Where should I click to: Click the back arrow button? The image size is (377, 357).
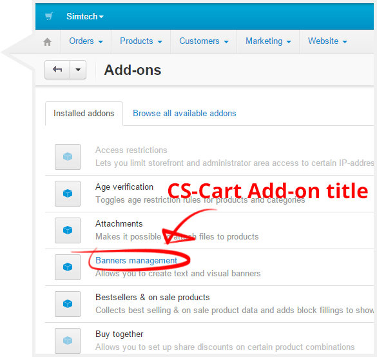[x=57, y=70]
